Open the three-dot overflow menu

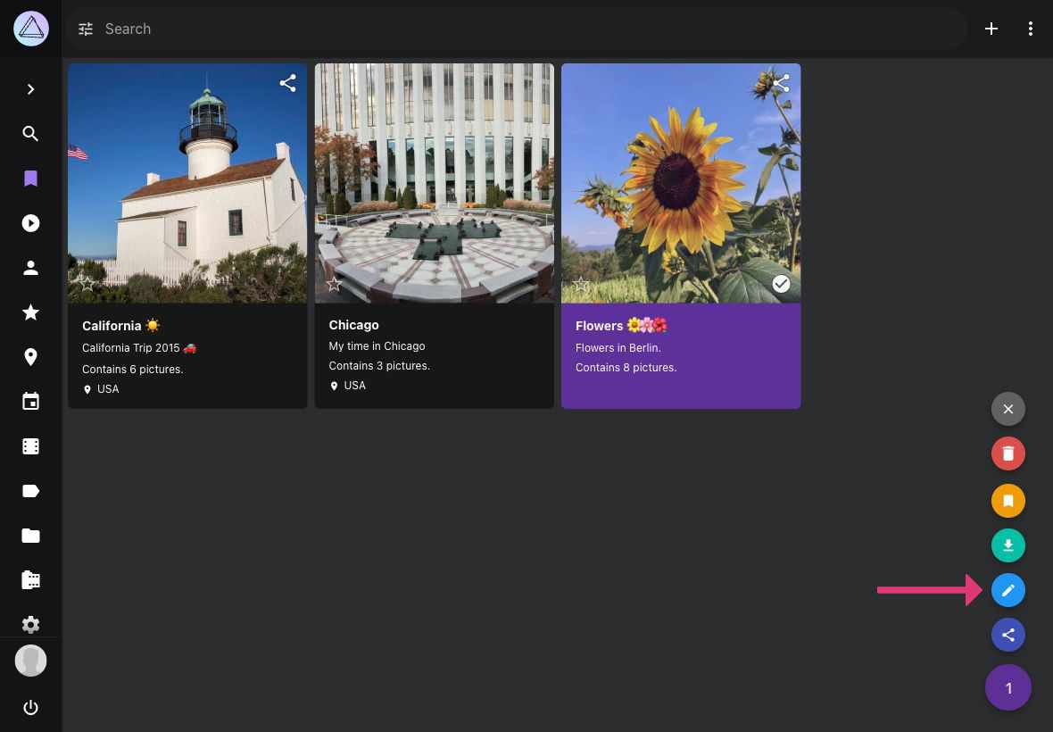[1031, 28]
